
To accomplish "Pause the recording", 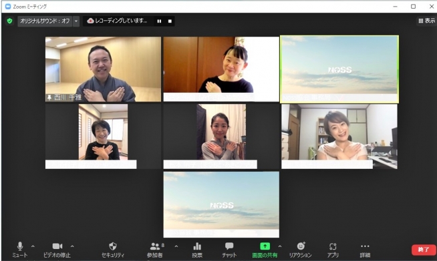I will (x=159, y=21).
